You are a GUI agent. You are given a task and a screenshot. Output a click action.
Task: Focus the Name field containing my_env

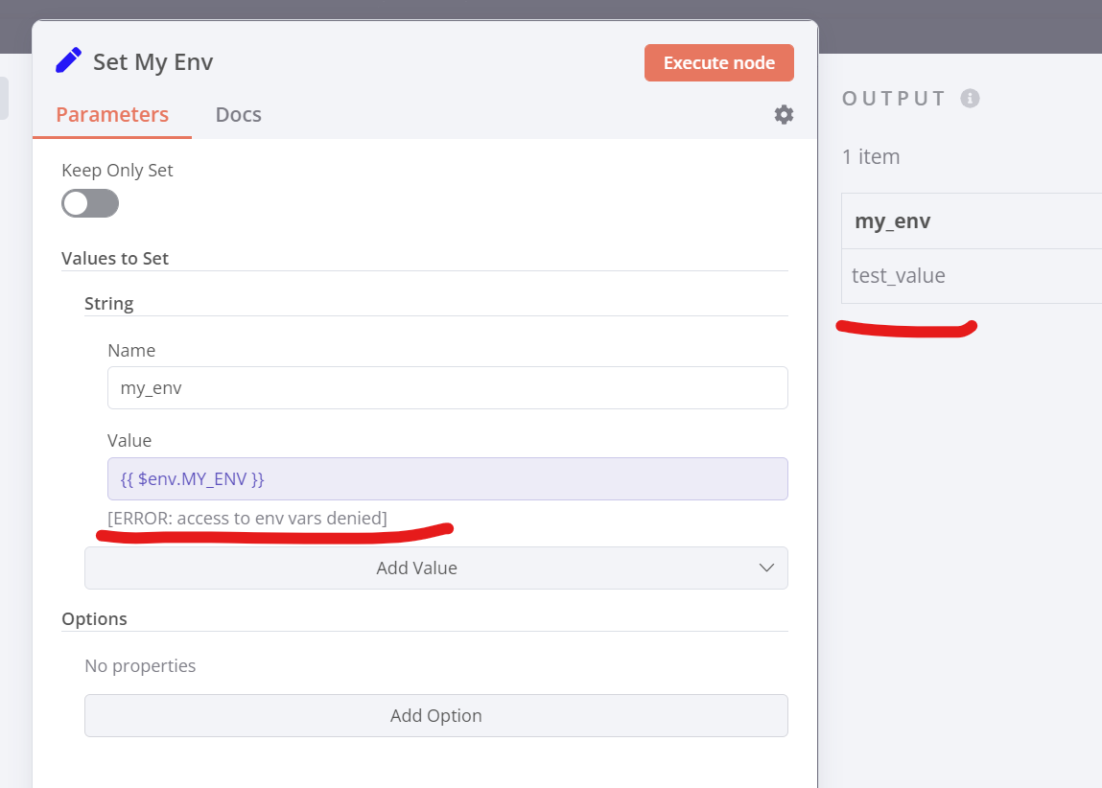pyautogui.click(x=447, y=388)
